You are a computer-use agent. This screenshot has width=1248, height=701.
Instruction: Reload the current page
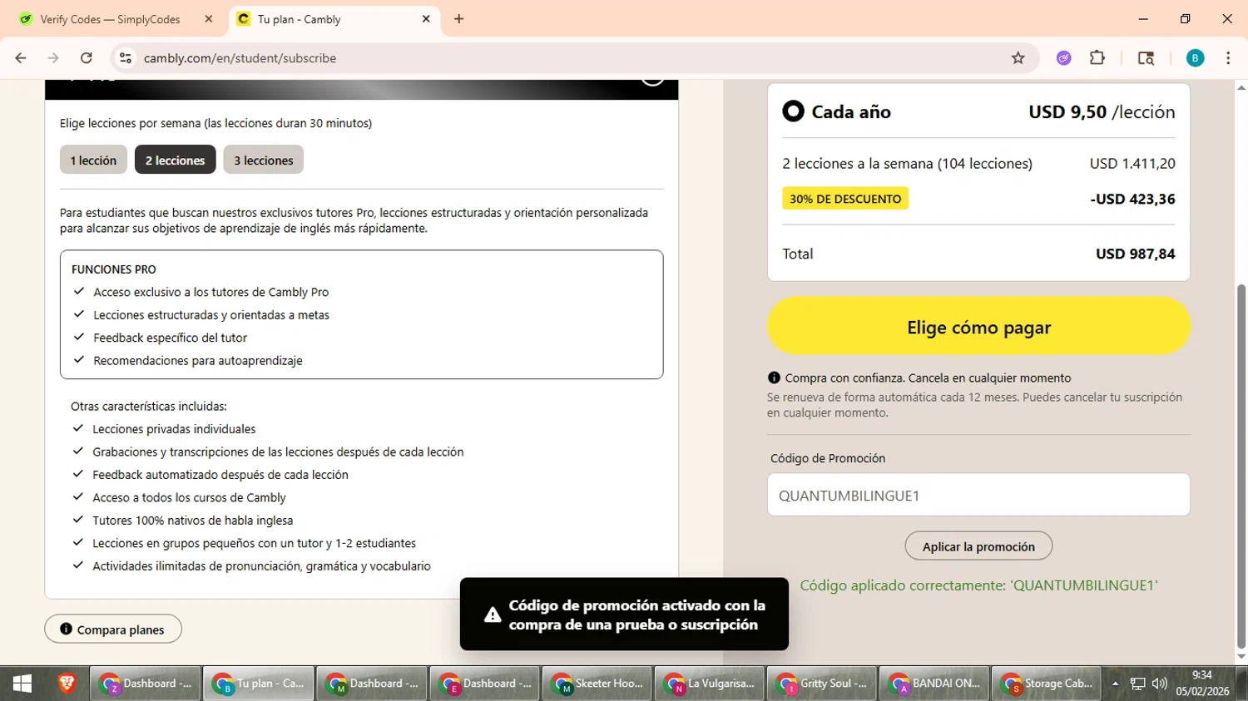87,58
